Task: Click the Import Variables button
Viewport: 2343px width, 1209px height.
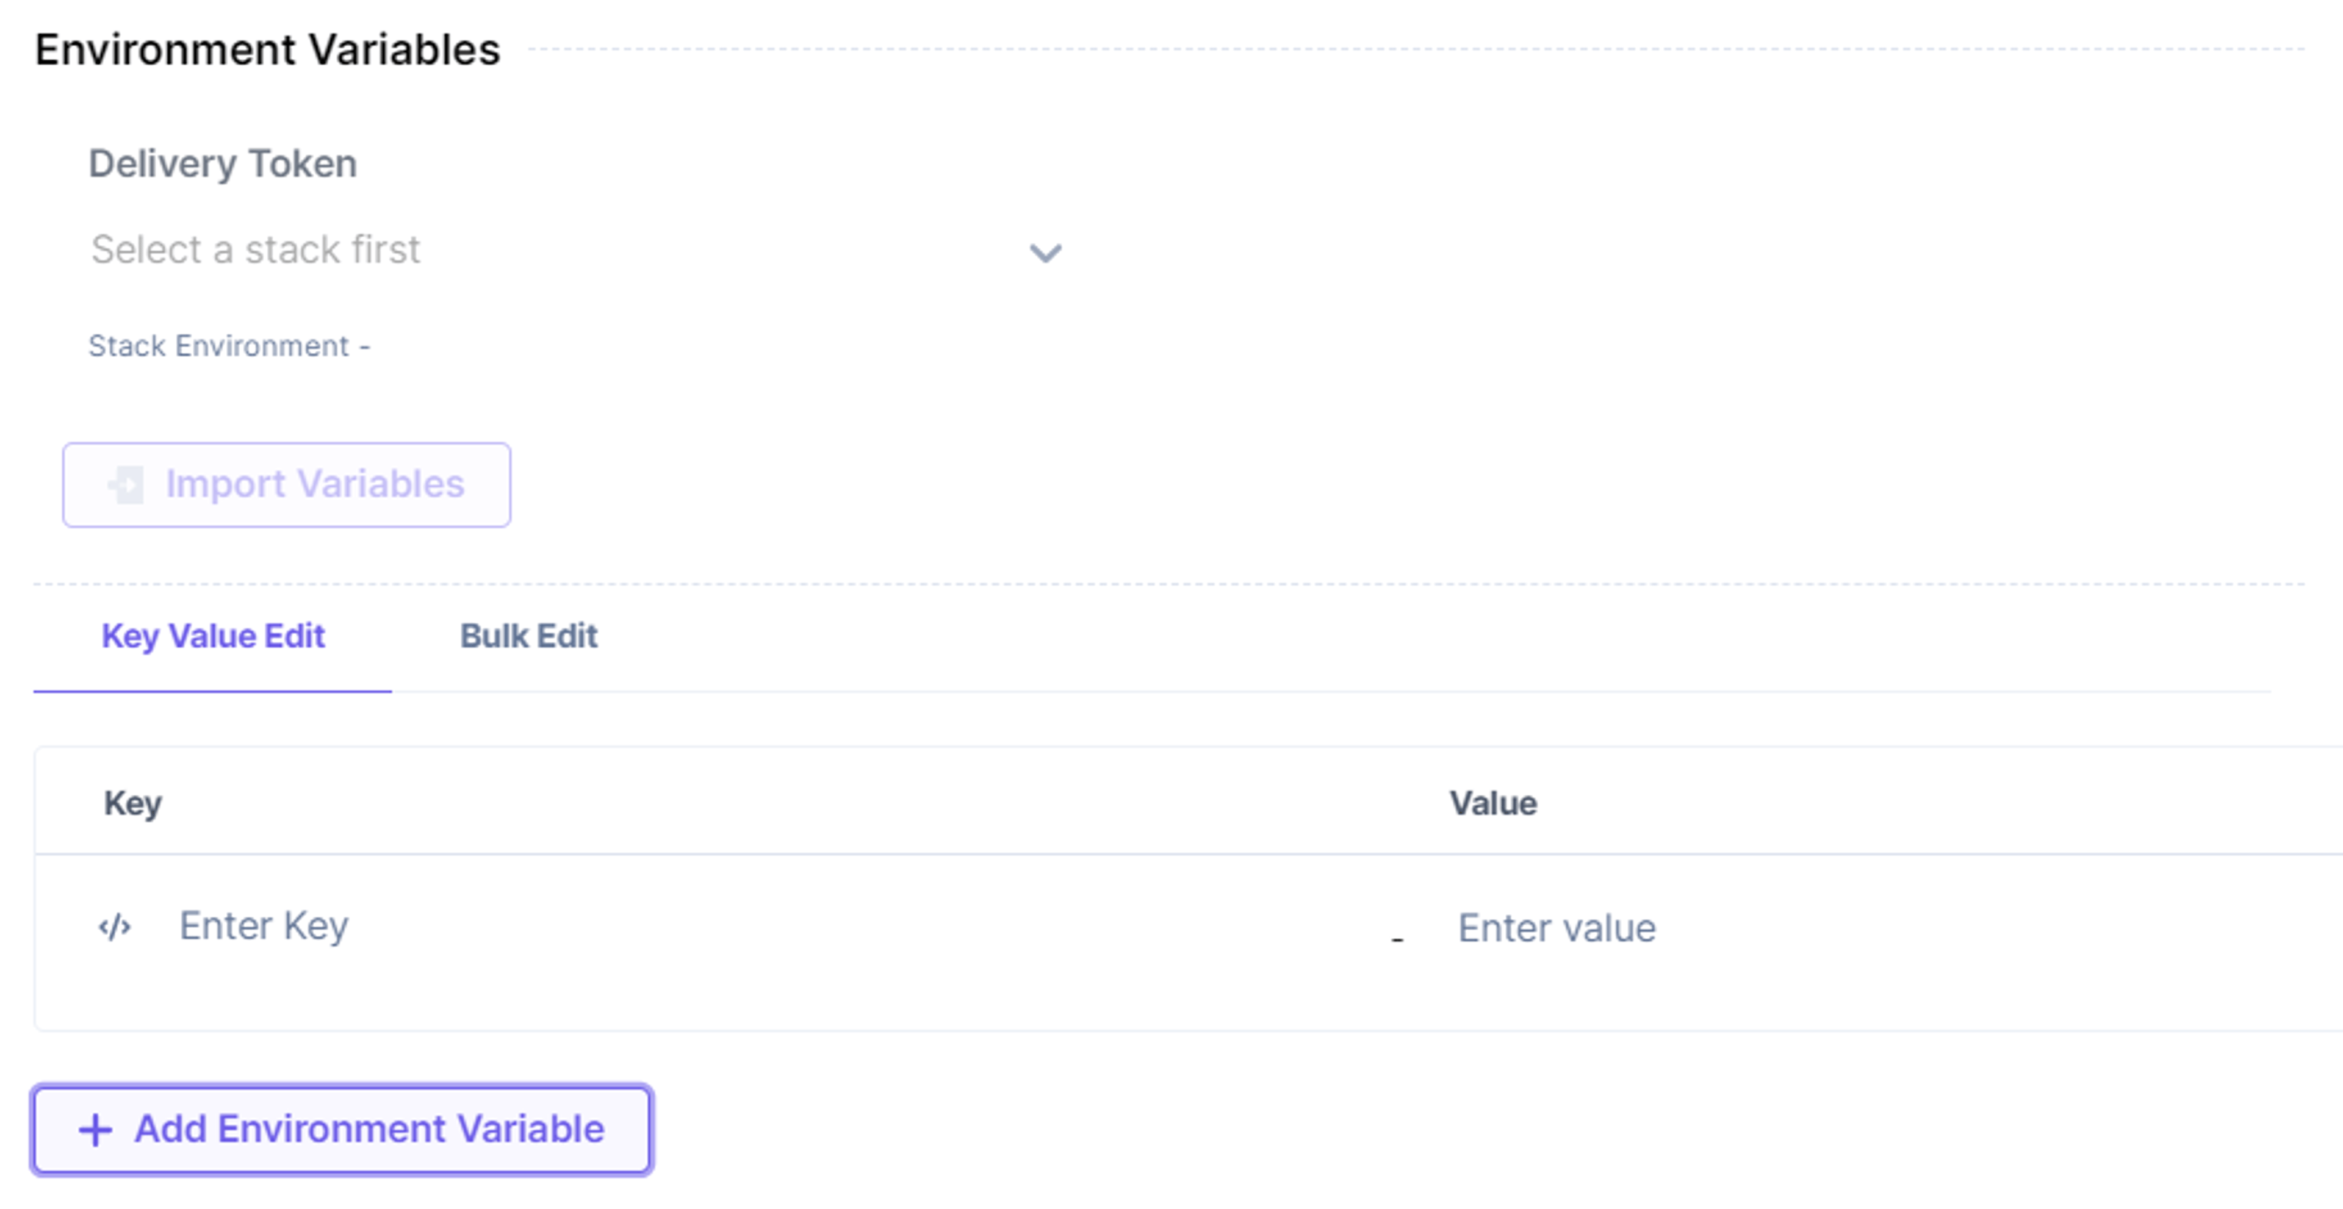Action: click(x=287, y=484)
